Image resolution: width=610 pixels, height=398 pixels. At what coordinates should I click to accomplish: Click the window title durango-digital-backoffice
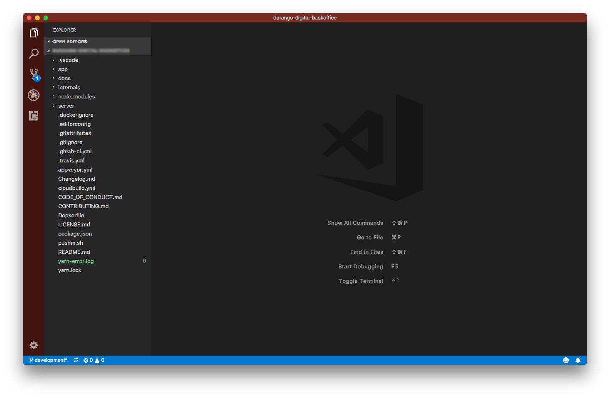pyautogui.click(x=305, y=18)
